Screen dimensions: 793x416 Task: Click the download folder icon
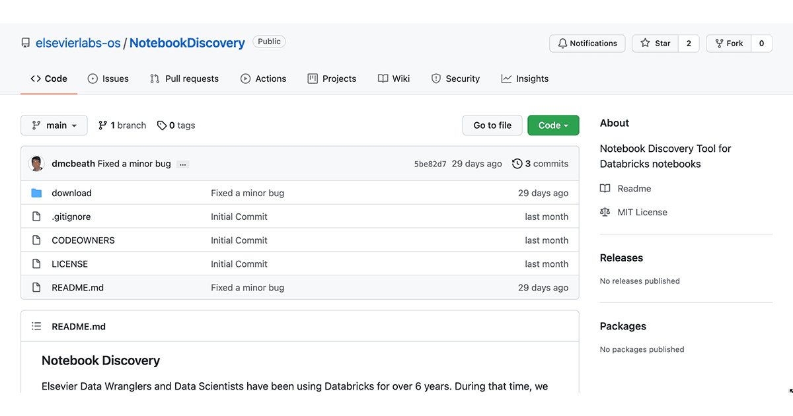click(36, 193)
